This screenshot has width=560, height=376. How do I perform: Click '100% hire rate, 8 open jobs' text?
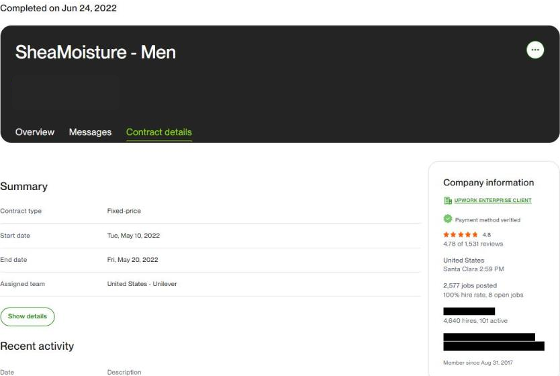[x=483, y=295]
